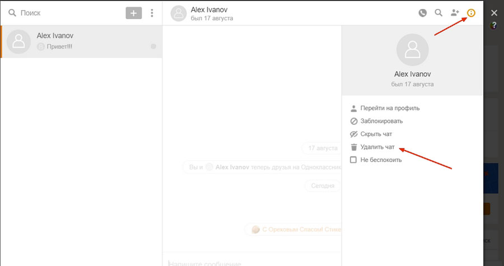Viewport: 504px width, 266px height.
Task: Create new chat with plus button
Action: pyautogui.click(x=133, y=13)
